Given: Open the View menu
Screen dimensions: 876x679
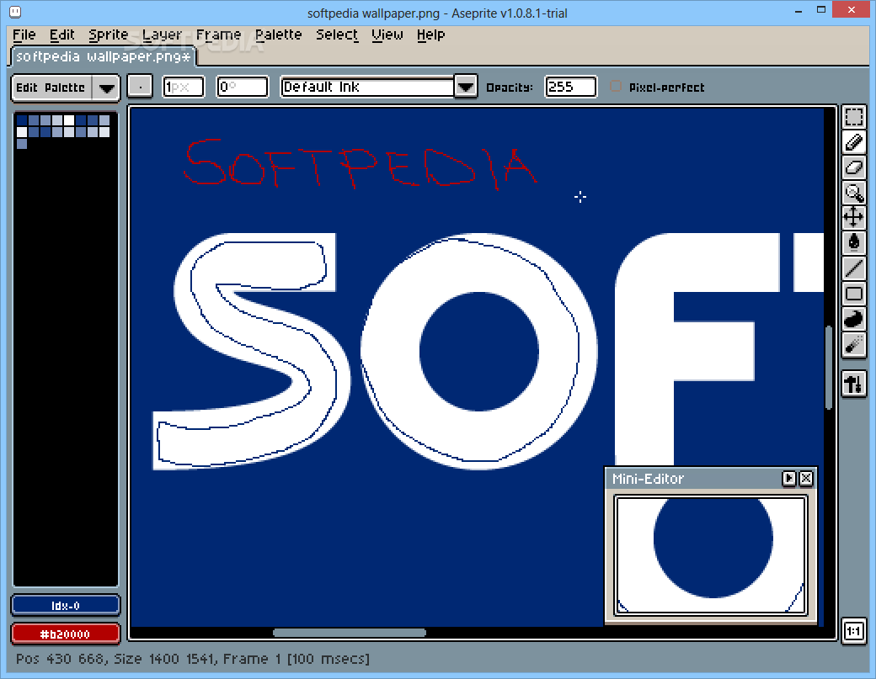Looking at the screenshot, I should click(x=387, y=34).
